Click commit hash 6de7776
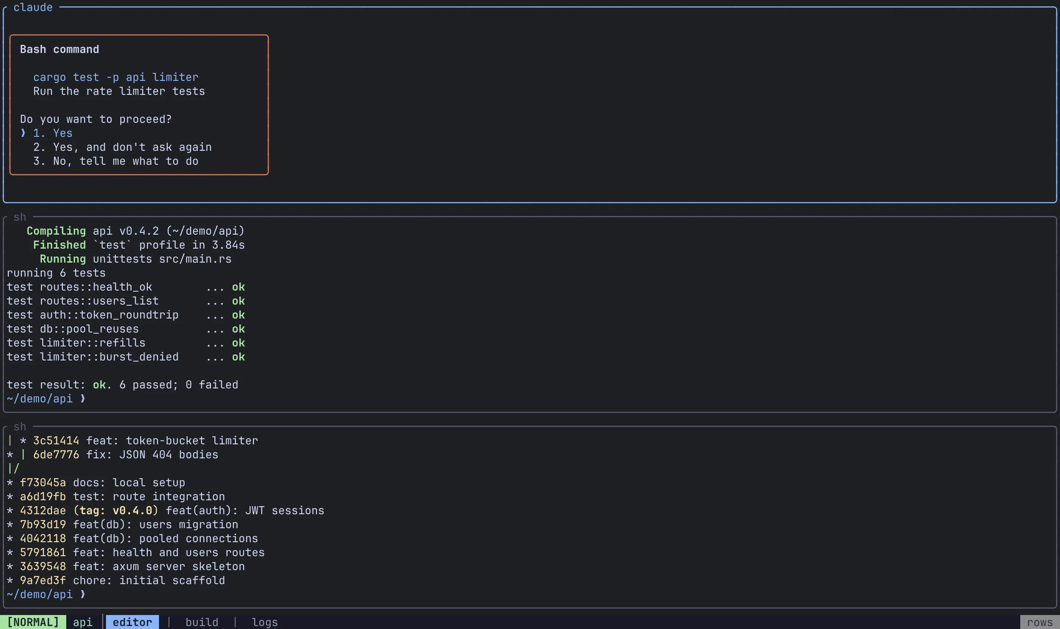This screenshot has height=629, width=1060. (x=56, y=455)
